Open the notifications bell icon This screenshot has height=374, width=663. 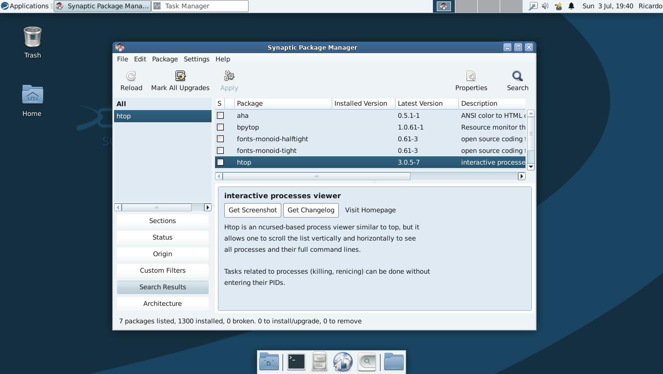571,6
